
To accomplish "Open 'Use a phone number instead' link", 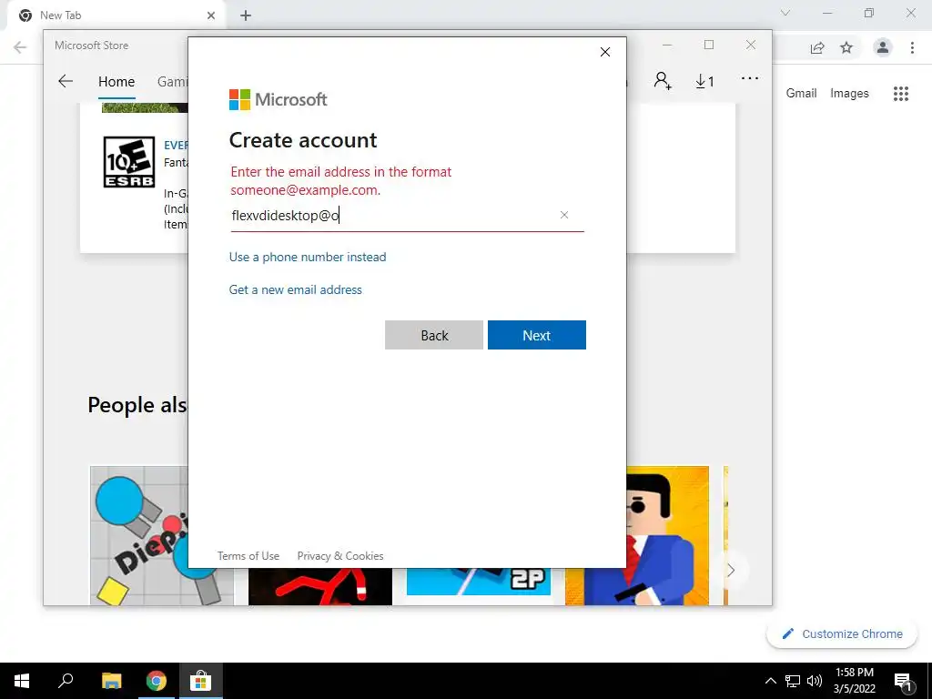I will pos(308,257).
